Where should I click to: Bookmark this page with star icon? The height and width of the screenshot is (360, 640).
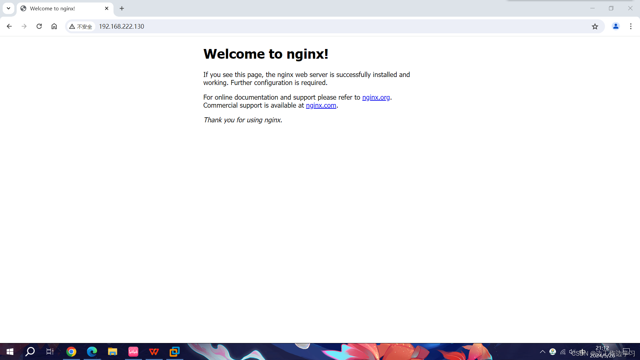click(595, 26)
